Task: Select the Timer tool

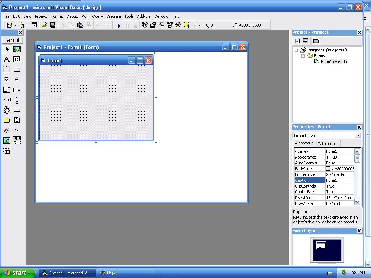Action: 7,110
